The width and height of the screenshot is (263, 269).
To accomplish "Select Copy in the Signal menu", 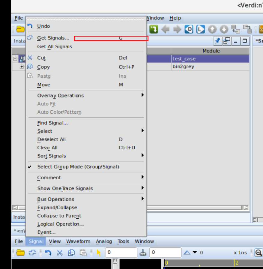I will click(86, 67).
